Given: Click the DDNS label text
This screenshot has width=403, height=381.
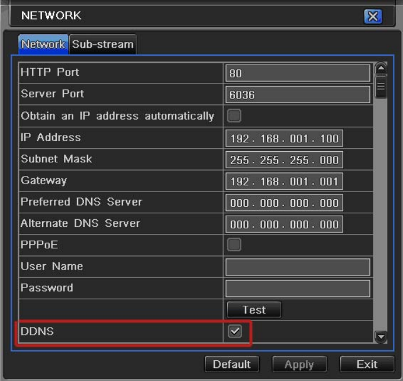Looking at the screenshot, I should point(37,331).
